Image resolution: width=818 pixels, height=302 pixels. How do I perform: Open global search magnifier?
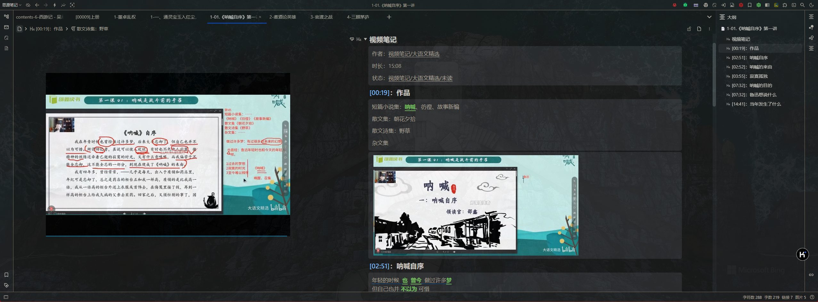click(x=803, y=5)
